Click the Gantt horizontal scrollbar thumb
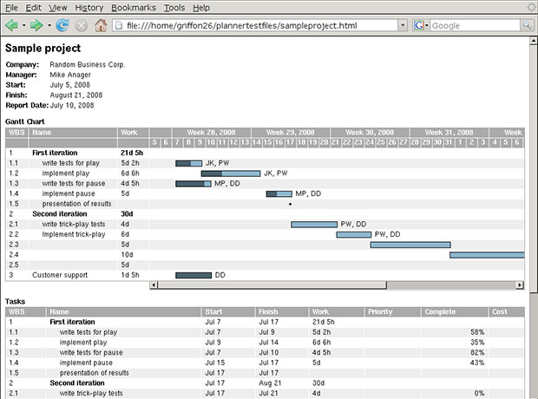538x399 pixels. (272, 285)
